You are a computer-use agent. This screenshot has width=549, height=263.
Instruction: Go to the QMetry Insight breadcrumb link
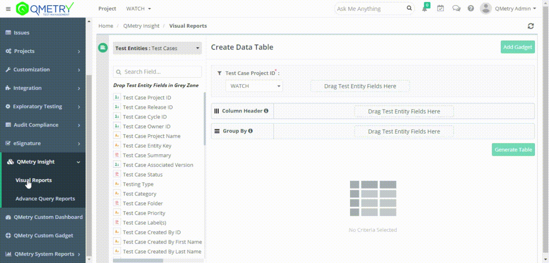tap(141, 26)
